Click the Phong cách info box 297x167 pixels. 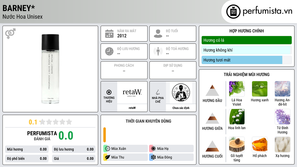tap(124, 70)
